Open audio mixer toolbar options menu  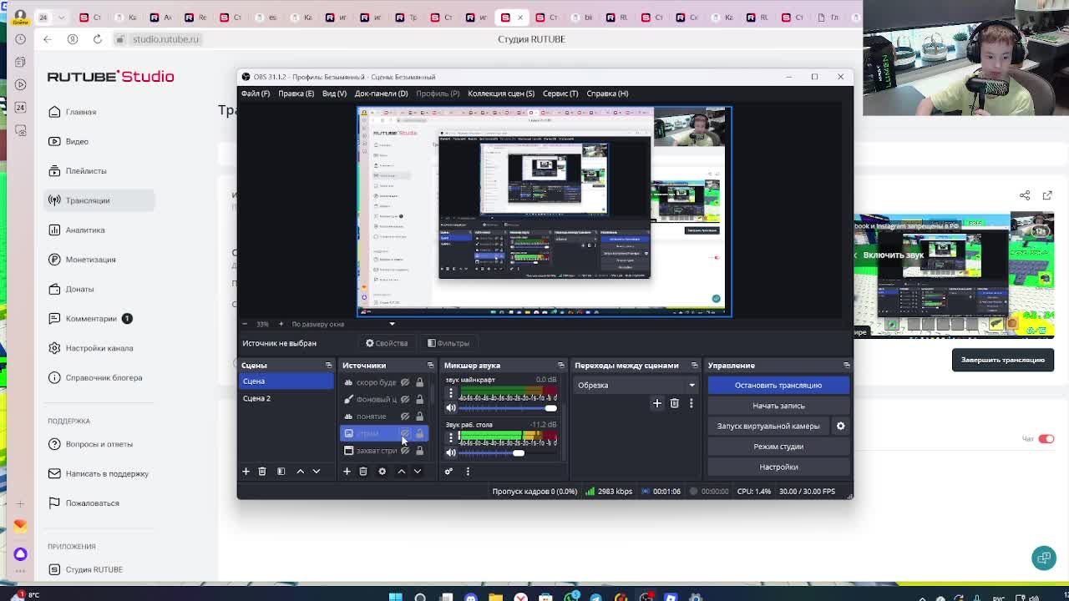(x=468, y=472)
